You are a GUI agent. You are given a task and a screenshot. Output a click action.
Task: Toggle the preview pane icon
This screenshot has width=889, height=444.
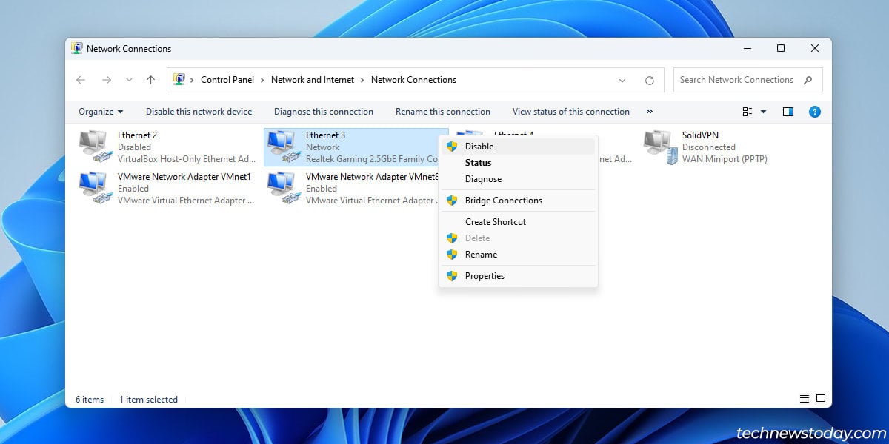[x=788, y=112]
